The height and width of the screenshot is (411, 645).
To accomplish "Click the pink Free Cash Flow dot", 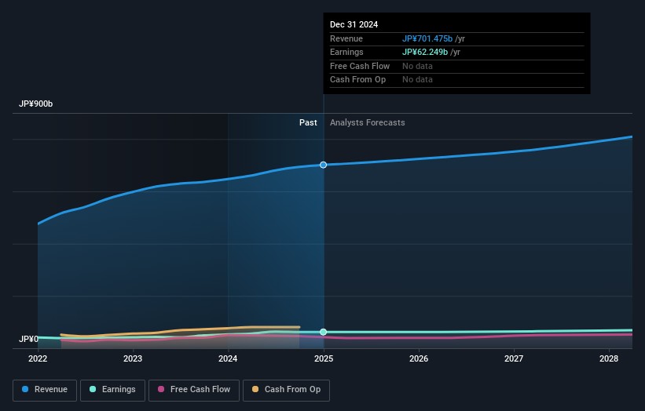I will [x=161, y=390].
